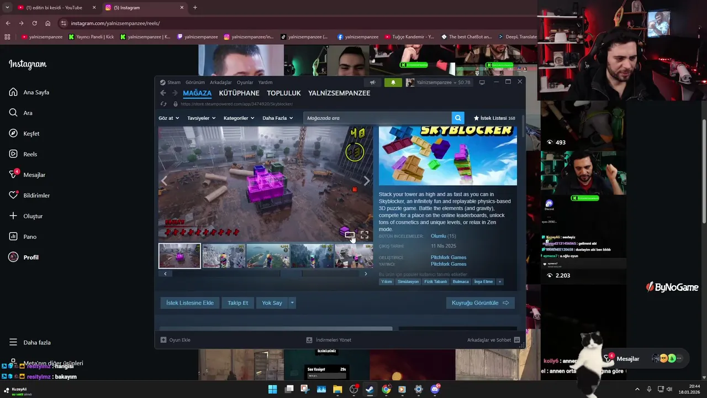Click Kuyruğu Görüntüle button
This screenshot has width=707, height=398.
480,303
